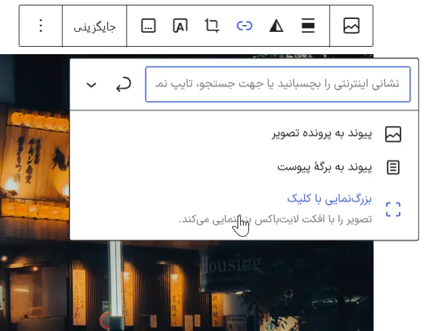
Task: Click the image block type icon
Action: [351, 26]
